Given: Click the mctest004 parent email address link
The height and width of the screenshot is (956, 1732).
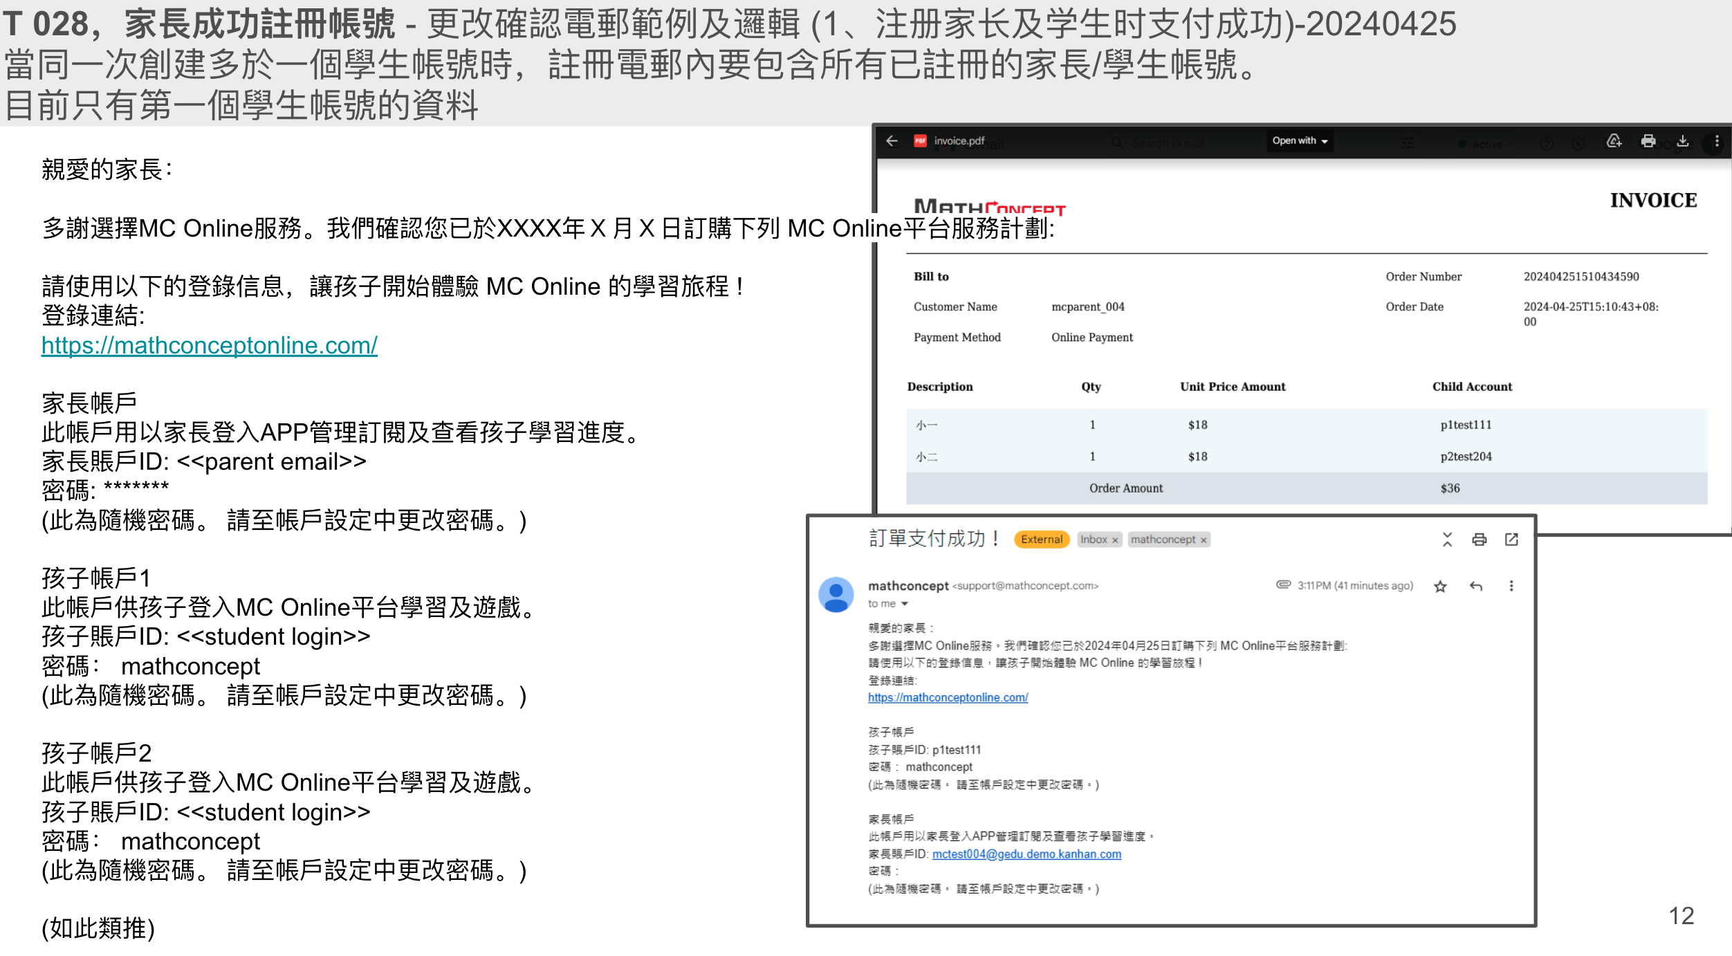Looking at the screenshot, I should [x=1026, y=854].
